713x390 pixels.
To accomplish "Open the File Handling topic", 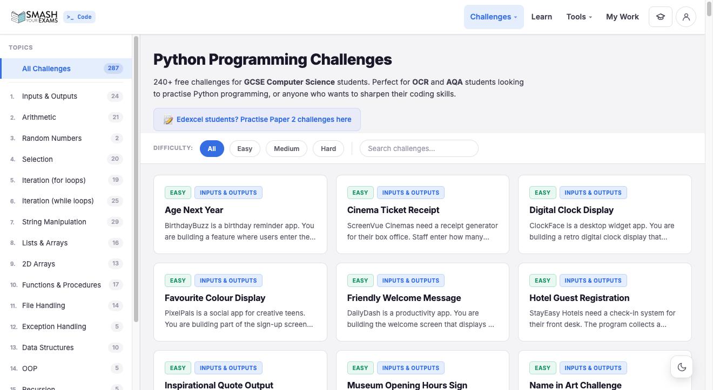I will point(66,305).
